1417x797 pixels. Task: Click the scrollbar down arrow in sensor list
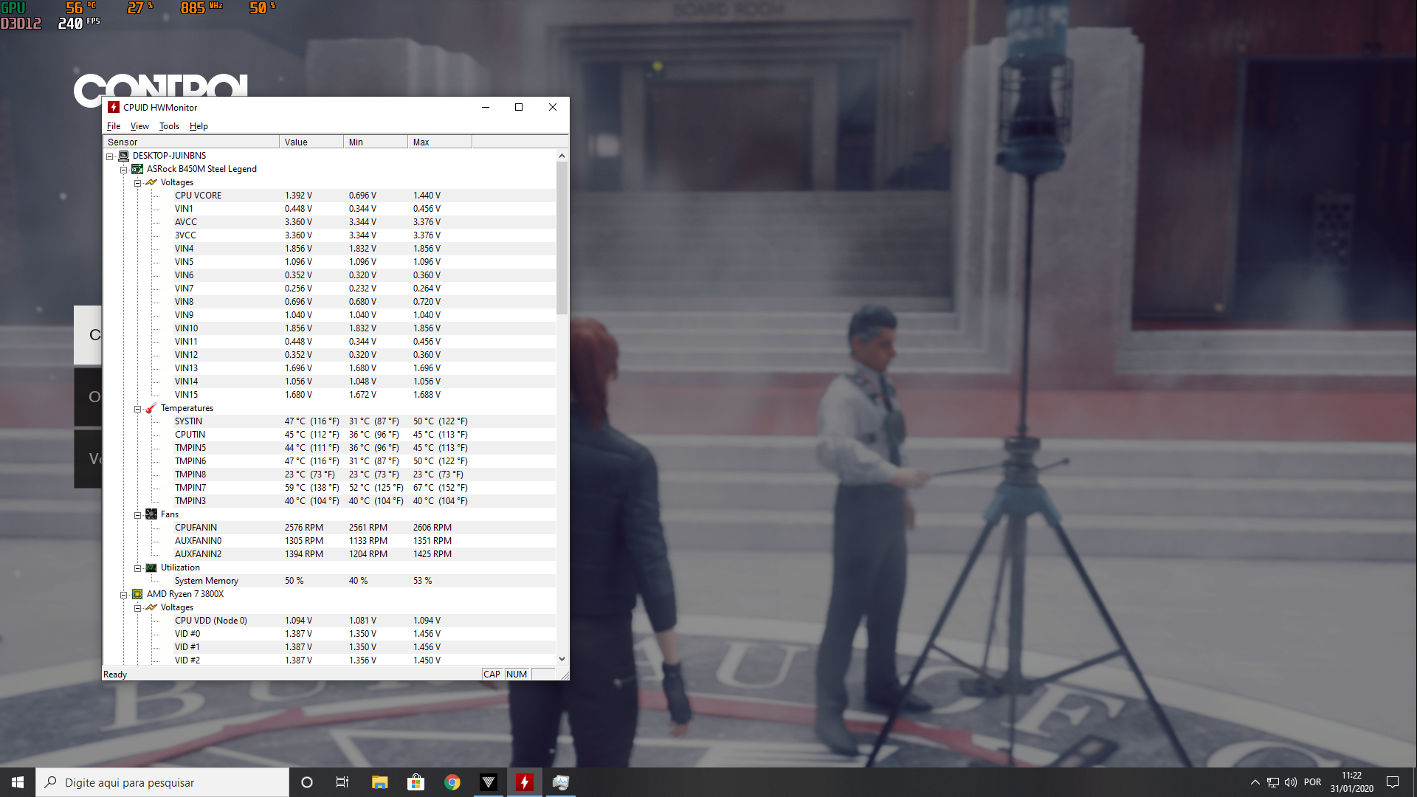pyautogui.click(x=562, y=659)
